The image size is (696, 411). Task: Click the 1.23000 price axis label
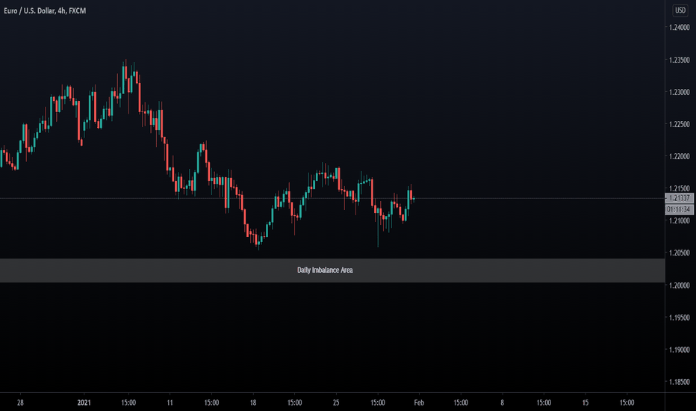click(x=679, y=92)
